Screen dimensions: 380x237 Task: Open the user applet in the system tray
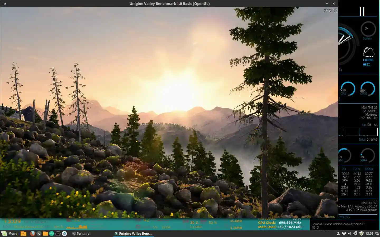pyautogui.click(x=338, y=233)
